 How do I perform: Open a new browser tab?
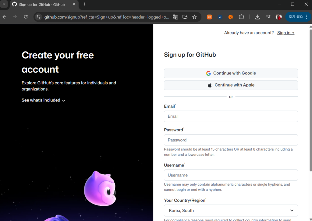pos(85,4)
